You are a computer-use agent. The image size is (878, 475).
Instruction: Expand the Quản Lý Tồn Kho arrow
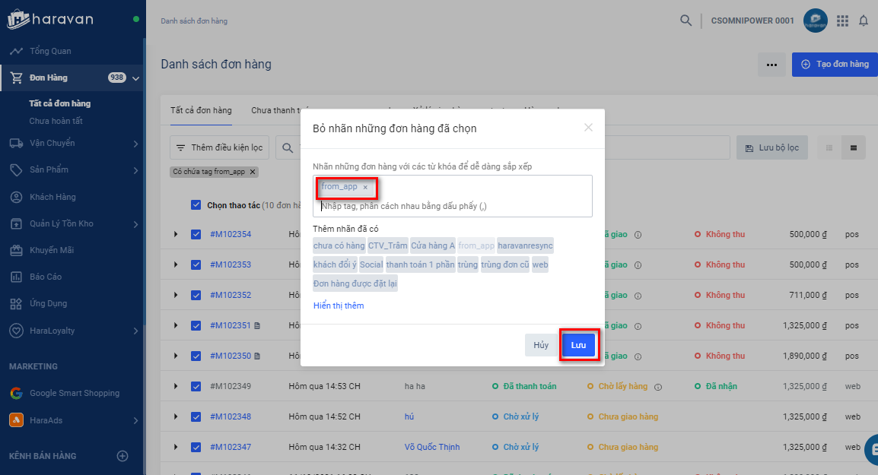click(x=135, y=224)
